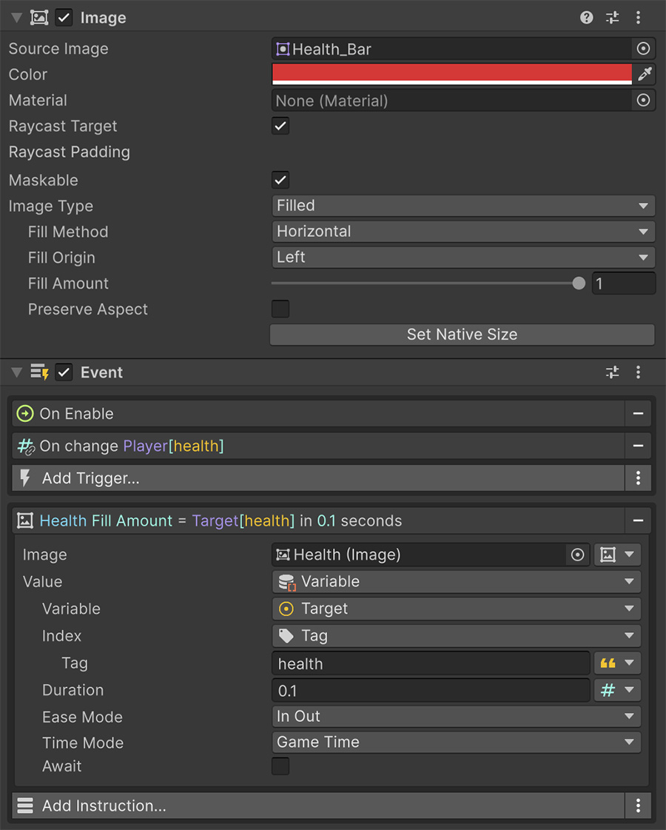666x830 pixels.
Task: Open the Image component help reference
Action: [586, 18]
